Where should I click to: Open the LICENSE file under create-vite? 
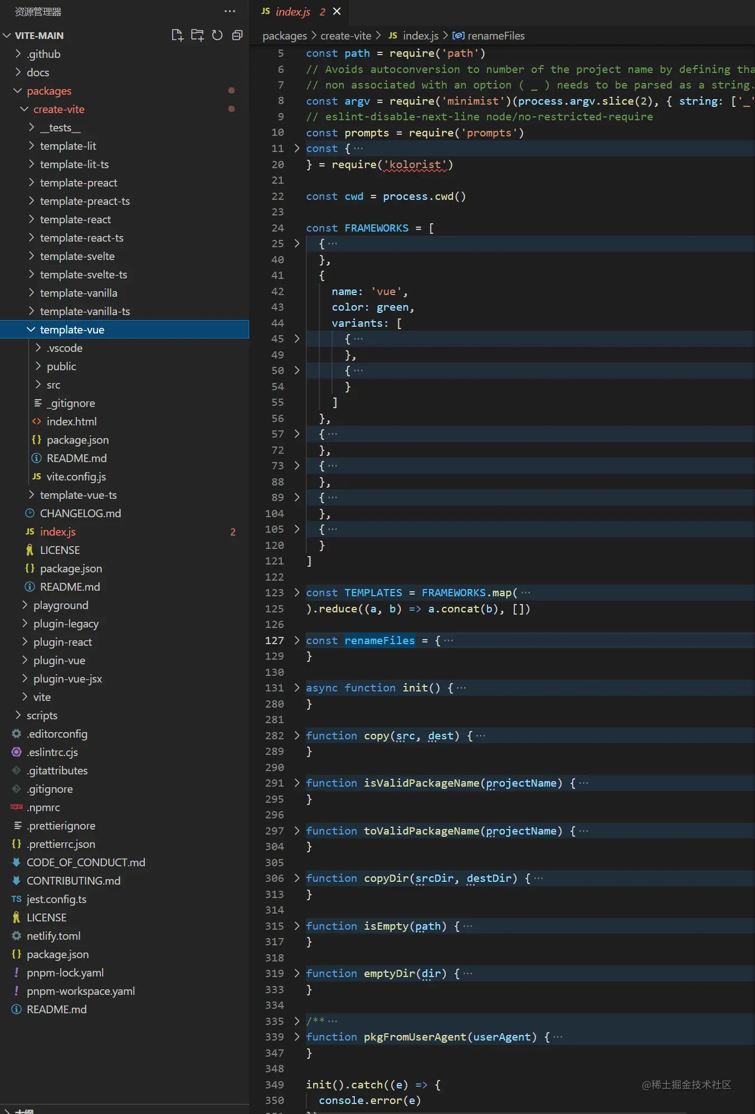pyautogui.click(x=124, y=550)
